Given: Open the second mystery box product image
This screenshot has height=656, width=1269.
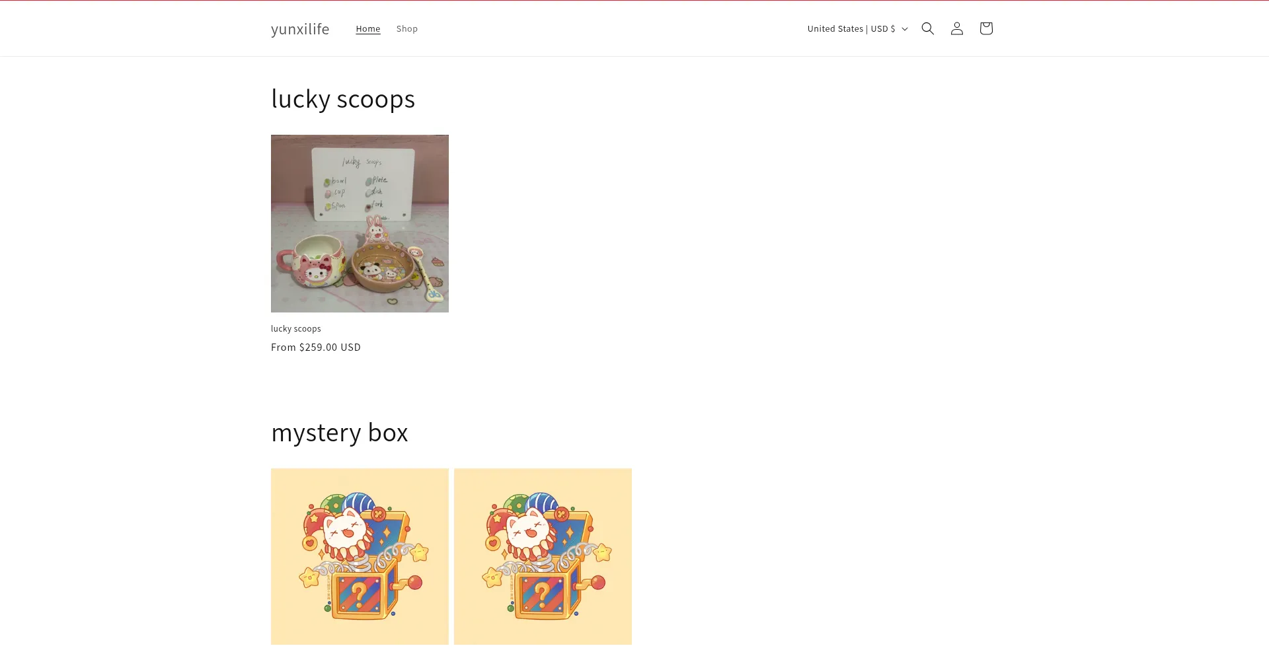Looking at the screenshot, I should (543, 556).
